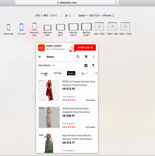Switch to the 800 × 600 window preset
The width and height of the screenshot is (155, 156).
tap(99, 29)
